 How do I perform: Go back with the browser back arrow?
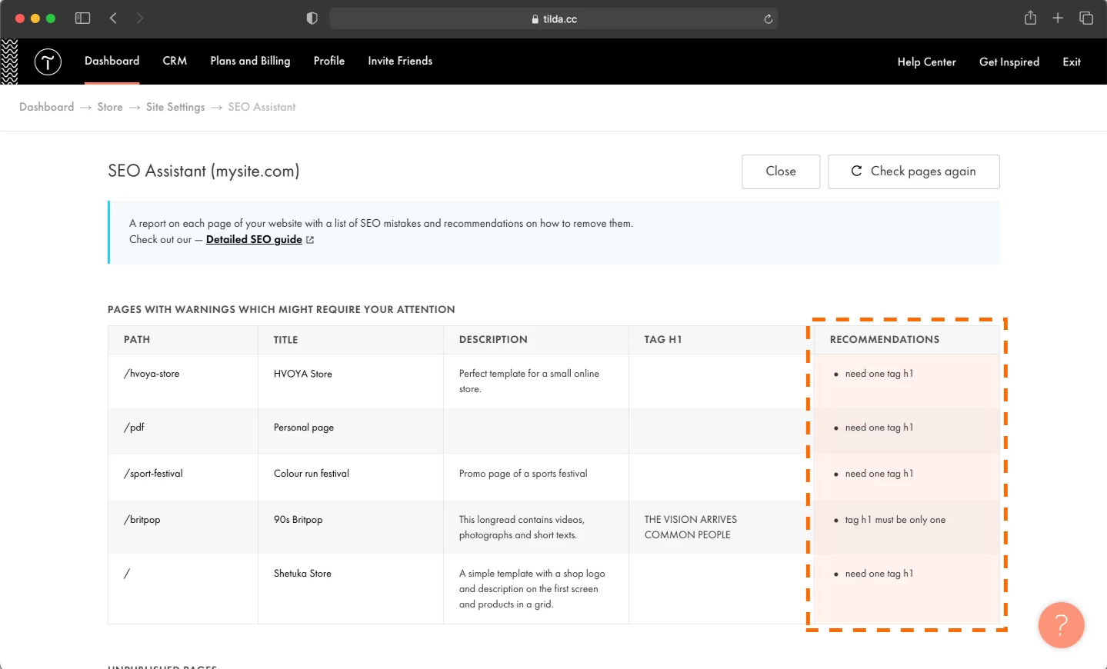[113, 18]
